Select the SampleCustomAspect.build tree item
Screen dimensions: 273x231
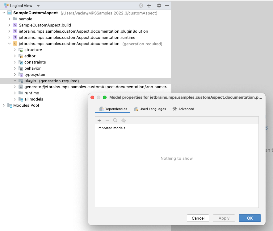pyautogui.click(x=86, y=25)
